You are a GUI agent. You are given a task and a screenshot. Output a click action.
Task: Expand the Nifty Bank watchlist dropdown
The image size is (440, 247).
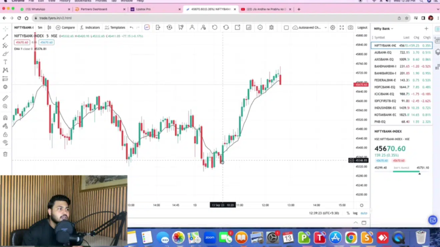click(383, 29)
